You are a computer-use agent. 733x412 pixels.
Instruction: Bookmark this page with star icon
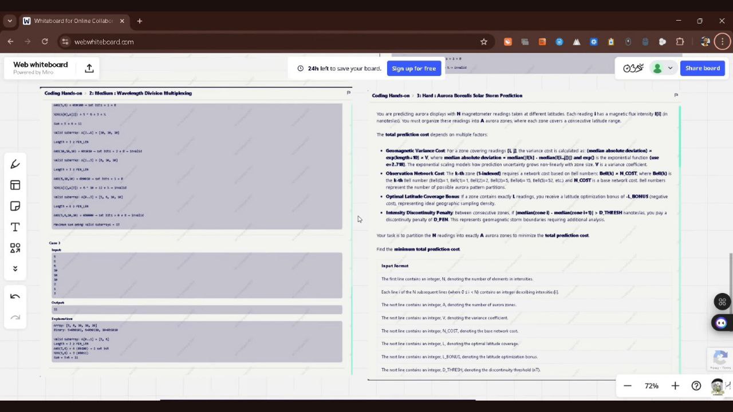point(484,42)
